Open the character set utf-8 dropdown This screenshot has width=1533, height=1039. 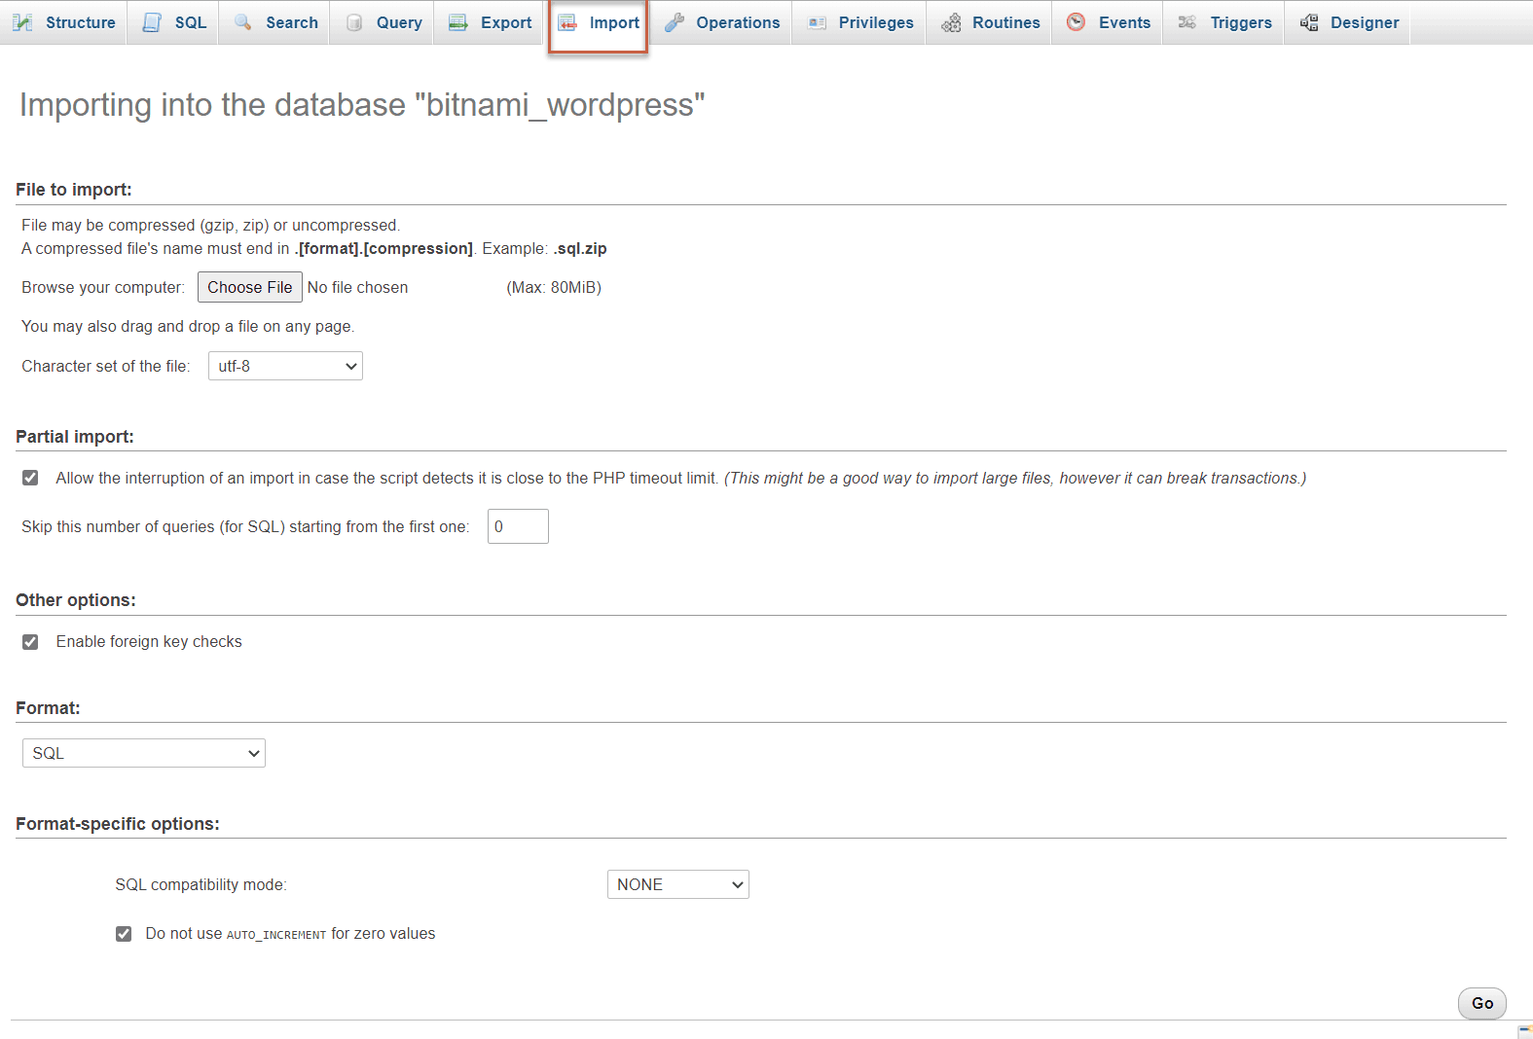(x=285, y=366)
